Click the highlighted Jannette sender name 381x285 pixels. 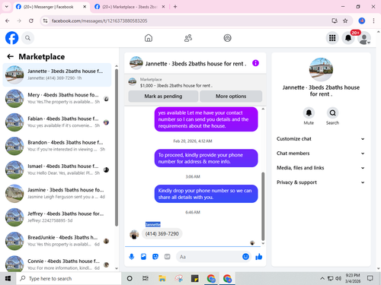pos(153,224)
